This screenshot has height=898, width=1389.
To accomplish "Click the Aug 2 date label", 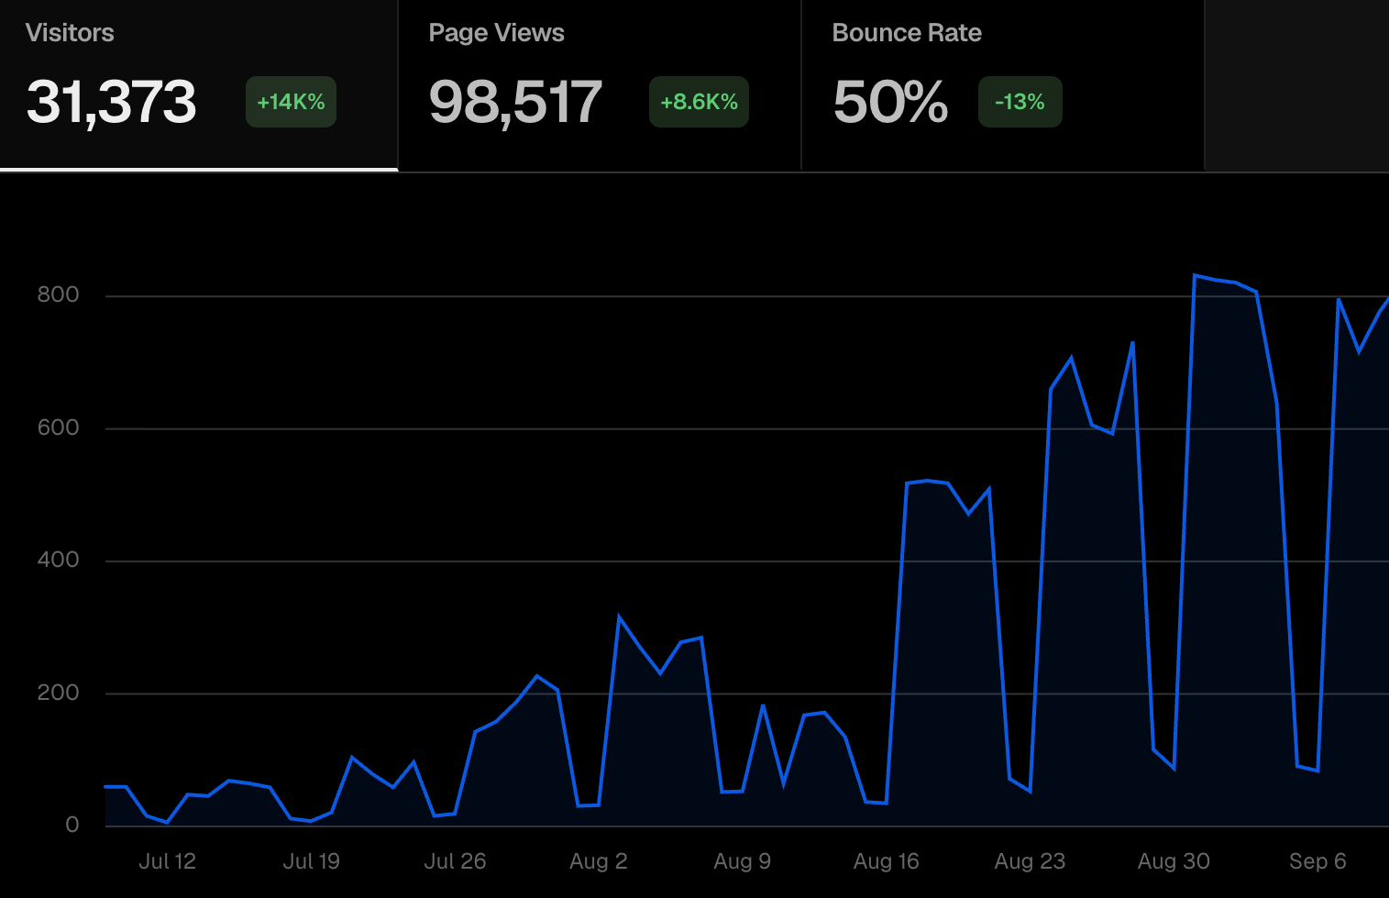I will pos(599,861).
